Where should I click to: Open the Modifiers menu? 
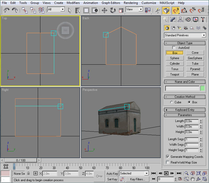click(x=73, y=3)
